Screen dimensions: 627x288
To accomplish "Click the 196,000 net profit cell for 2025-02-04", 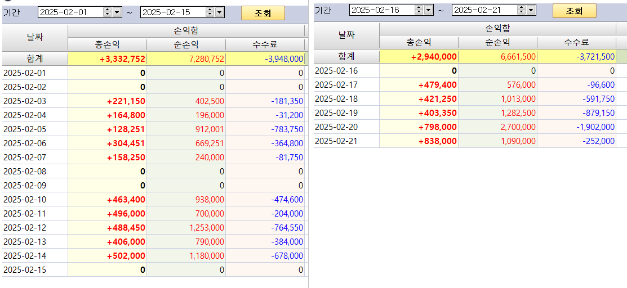I will (x=186, y=115).
